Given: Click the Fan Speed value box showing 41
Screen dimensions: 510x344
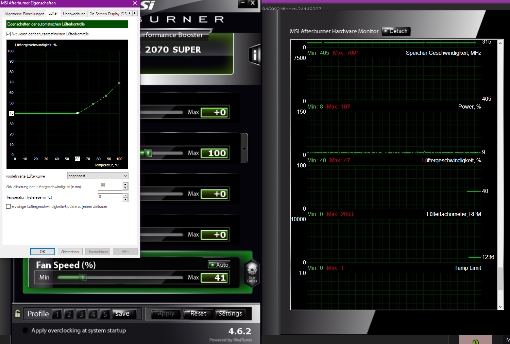Looking at the screenshot, I should pyautogui.click(x=214, y=278).
